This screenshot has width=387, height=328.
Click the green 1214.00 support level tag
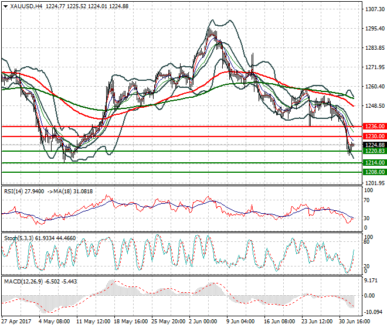pyautogui.click(x=374, y=162)
